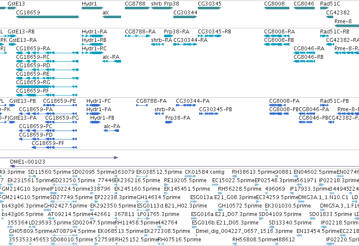Click protein CG18659-PA
Viewport: 359px width, 246px height.
(36, 109)
